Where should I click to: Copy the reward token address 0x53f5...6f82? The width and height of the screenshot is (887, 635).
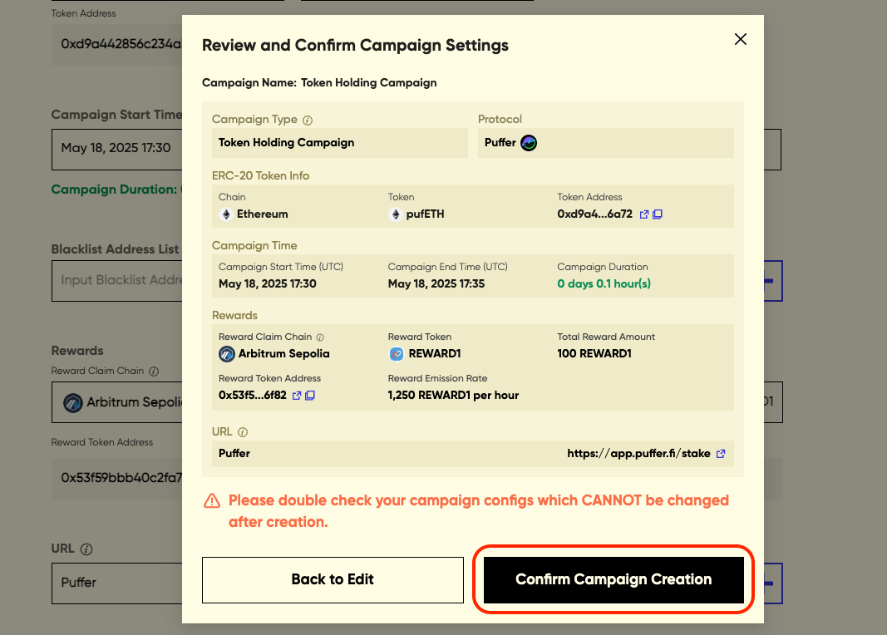[310, 396]
